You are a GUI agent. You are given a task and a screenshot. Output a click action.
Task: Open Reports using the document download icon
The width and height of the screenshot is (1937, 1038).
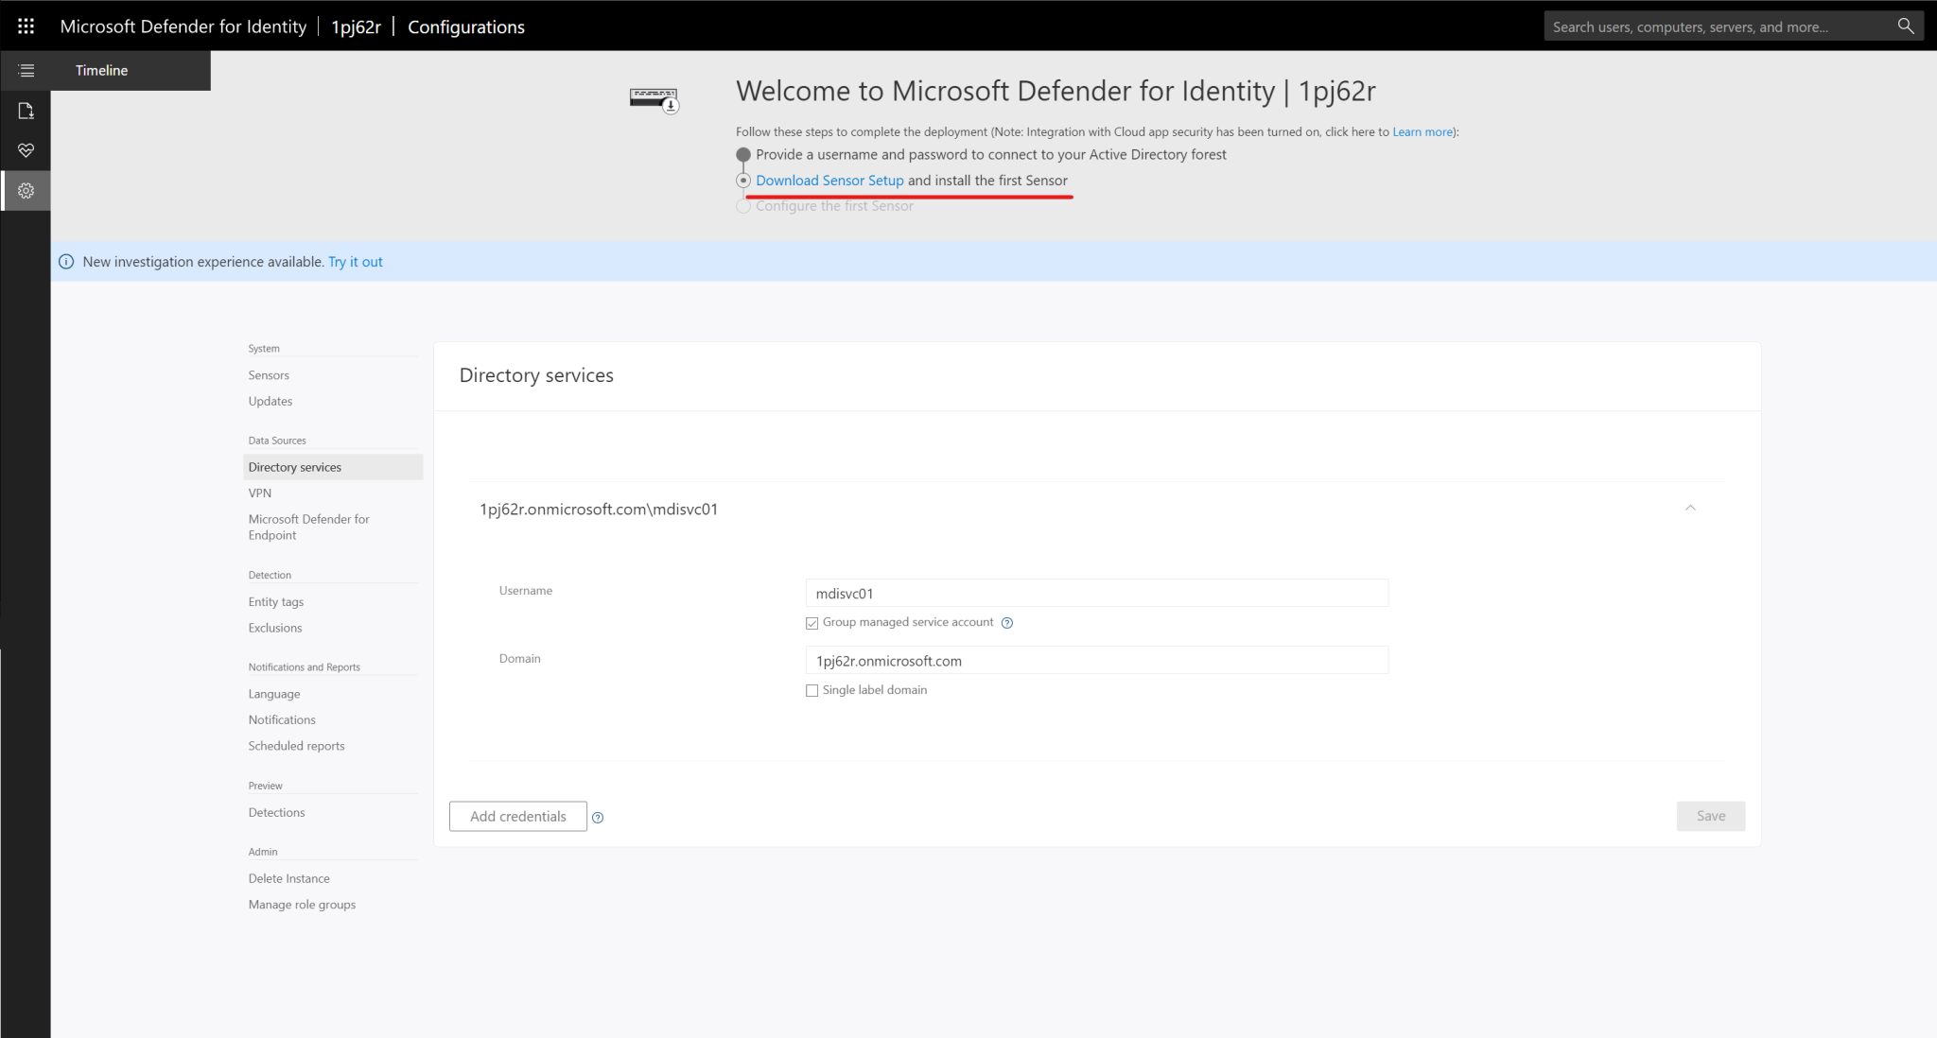click(26, 111)
